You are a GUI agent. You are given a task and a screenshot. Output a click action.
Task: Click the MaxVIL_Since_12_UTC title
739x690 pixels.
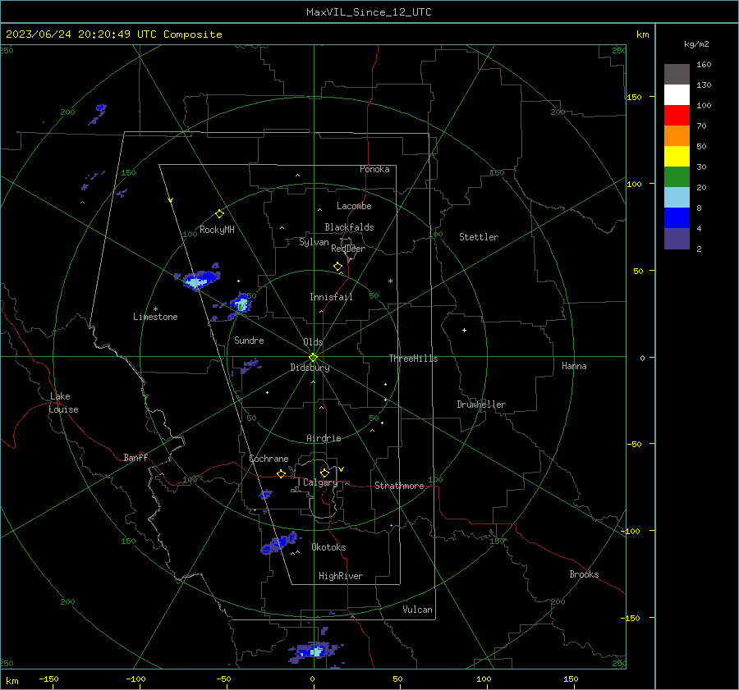tap(369, 12)
